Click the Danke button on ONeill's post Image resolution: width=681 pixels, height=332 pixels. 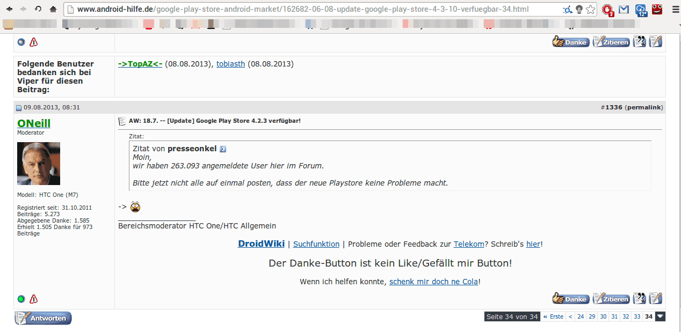click(x=570, y=299)
